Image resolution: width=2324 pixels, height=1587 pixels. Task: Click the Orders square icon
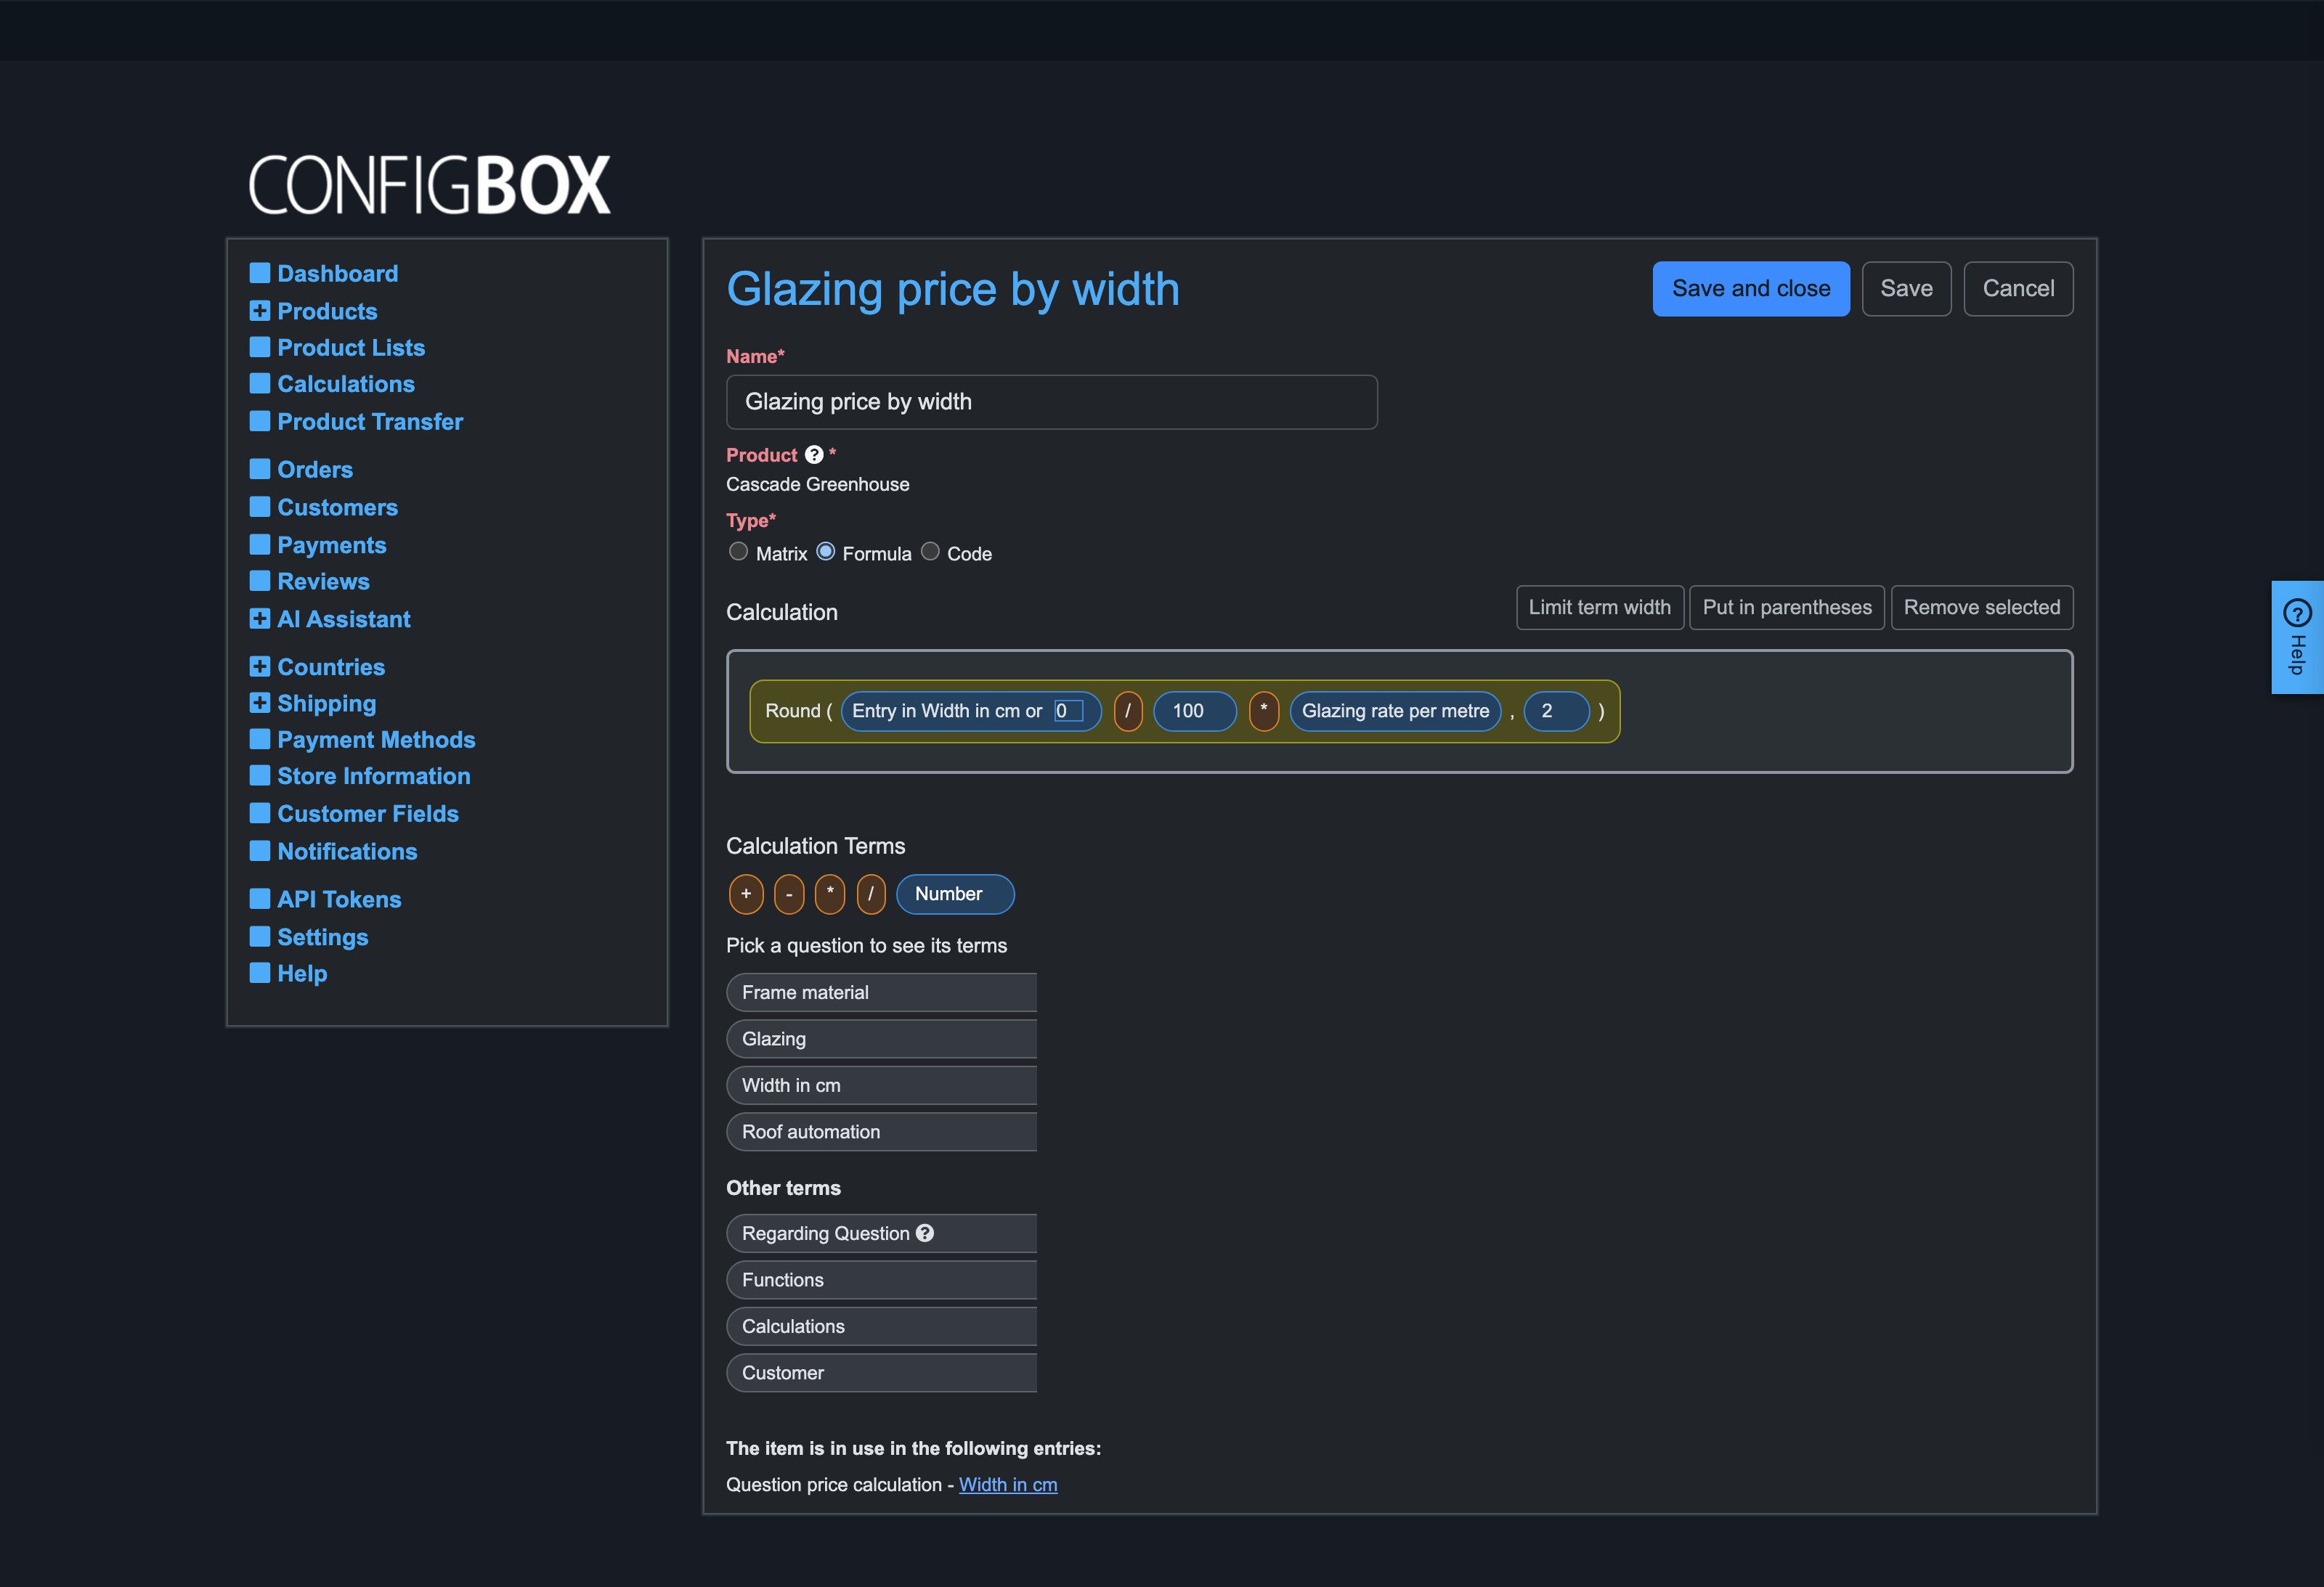[260, 469]
